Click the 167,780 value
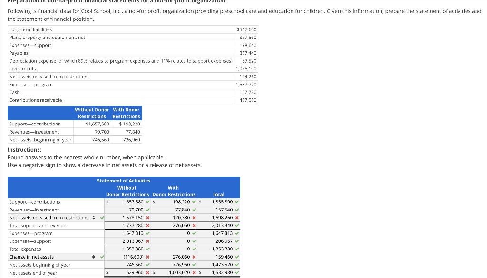 click(x=248, y=93)
